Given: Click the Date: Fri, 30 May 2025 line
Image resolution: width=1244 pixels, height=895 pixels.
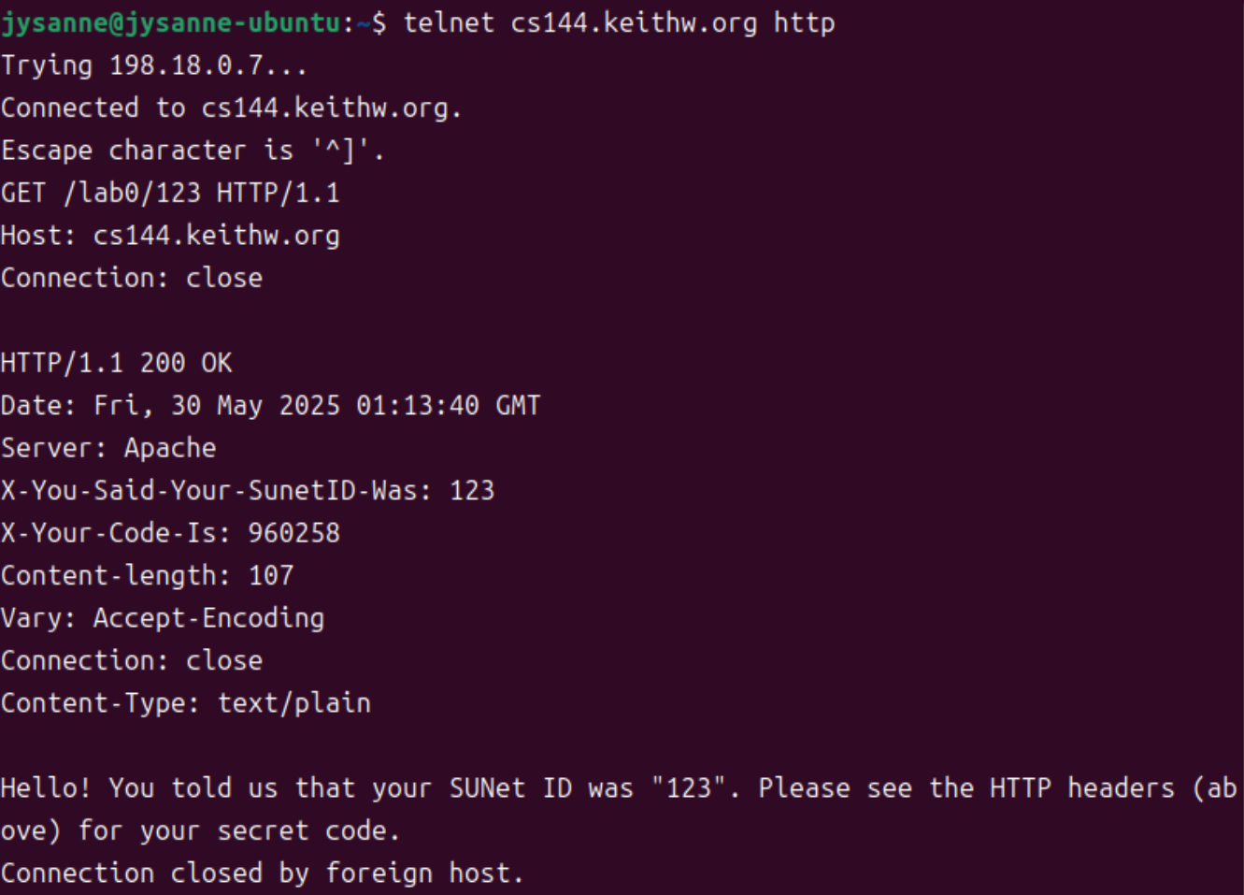Looking at the screenshot, I should pos(270,405).
